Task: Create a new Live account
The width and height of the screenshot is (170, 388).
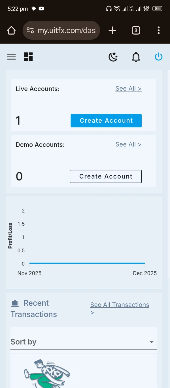Action: pos(106,121)
